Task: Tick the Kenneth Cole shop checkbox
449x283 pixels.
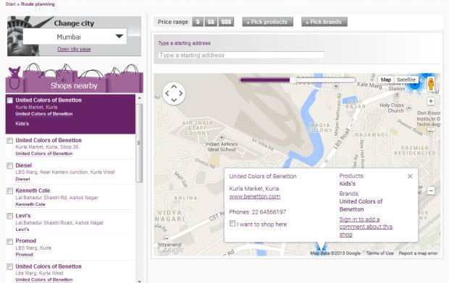Action: point(9,191)
